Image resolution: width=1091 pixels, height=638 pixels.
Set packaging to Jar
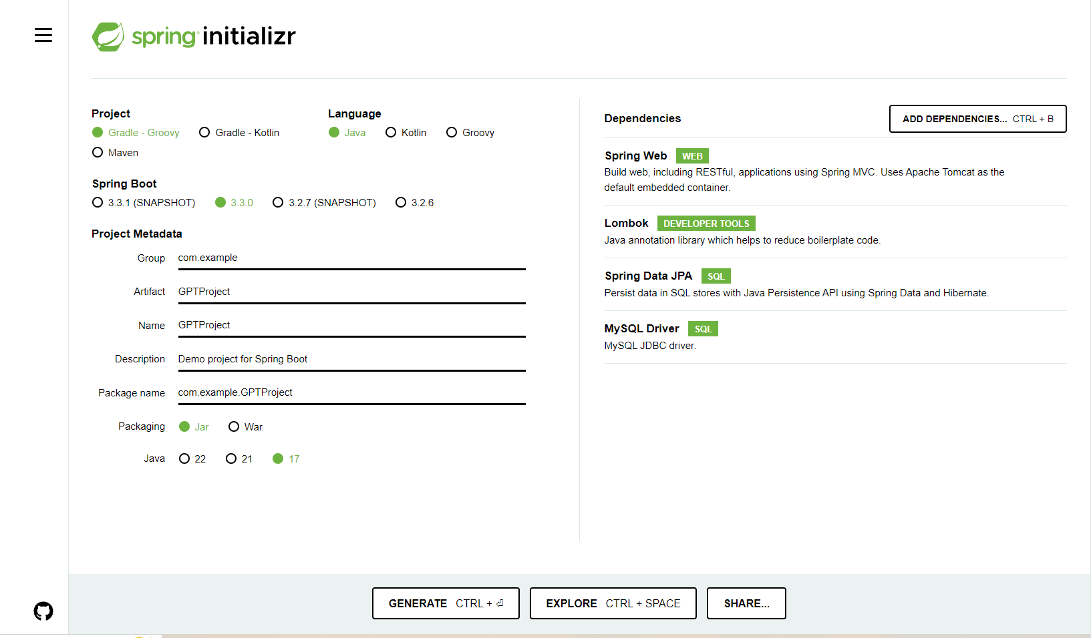[x=194, y=427]
